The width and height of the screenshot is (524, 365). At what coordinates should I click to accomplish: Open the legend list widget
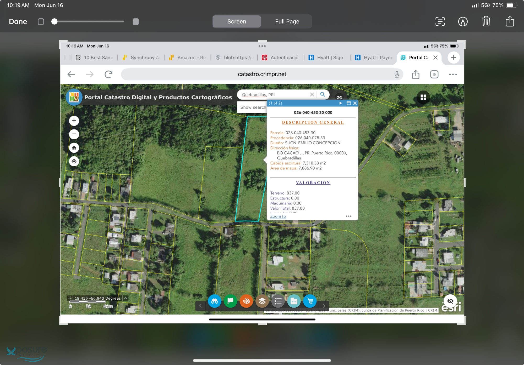278,301
